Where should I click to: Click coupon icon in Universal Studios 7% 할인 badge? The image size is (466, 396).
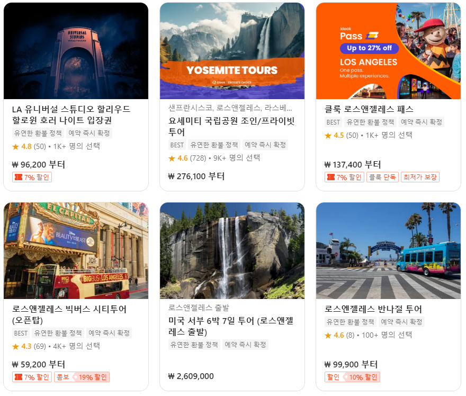(x=19, y=177)
